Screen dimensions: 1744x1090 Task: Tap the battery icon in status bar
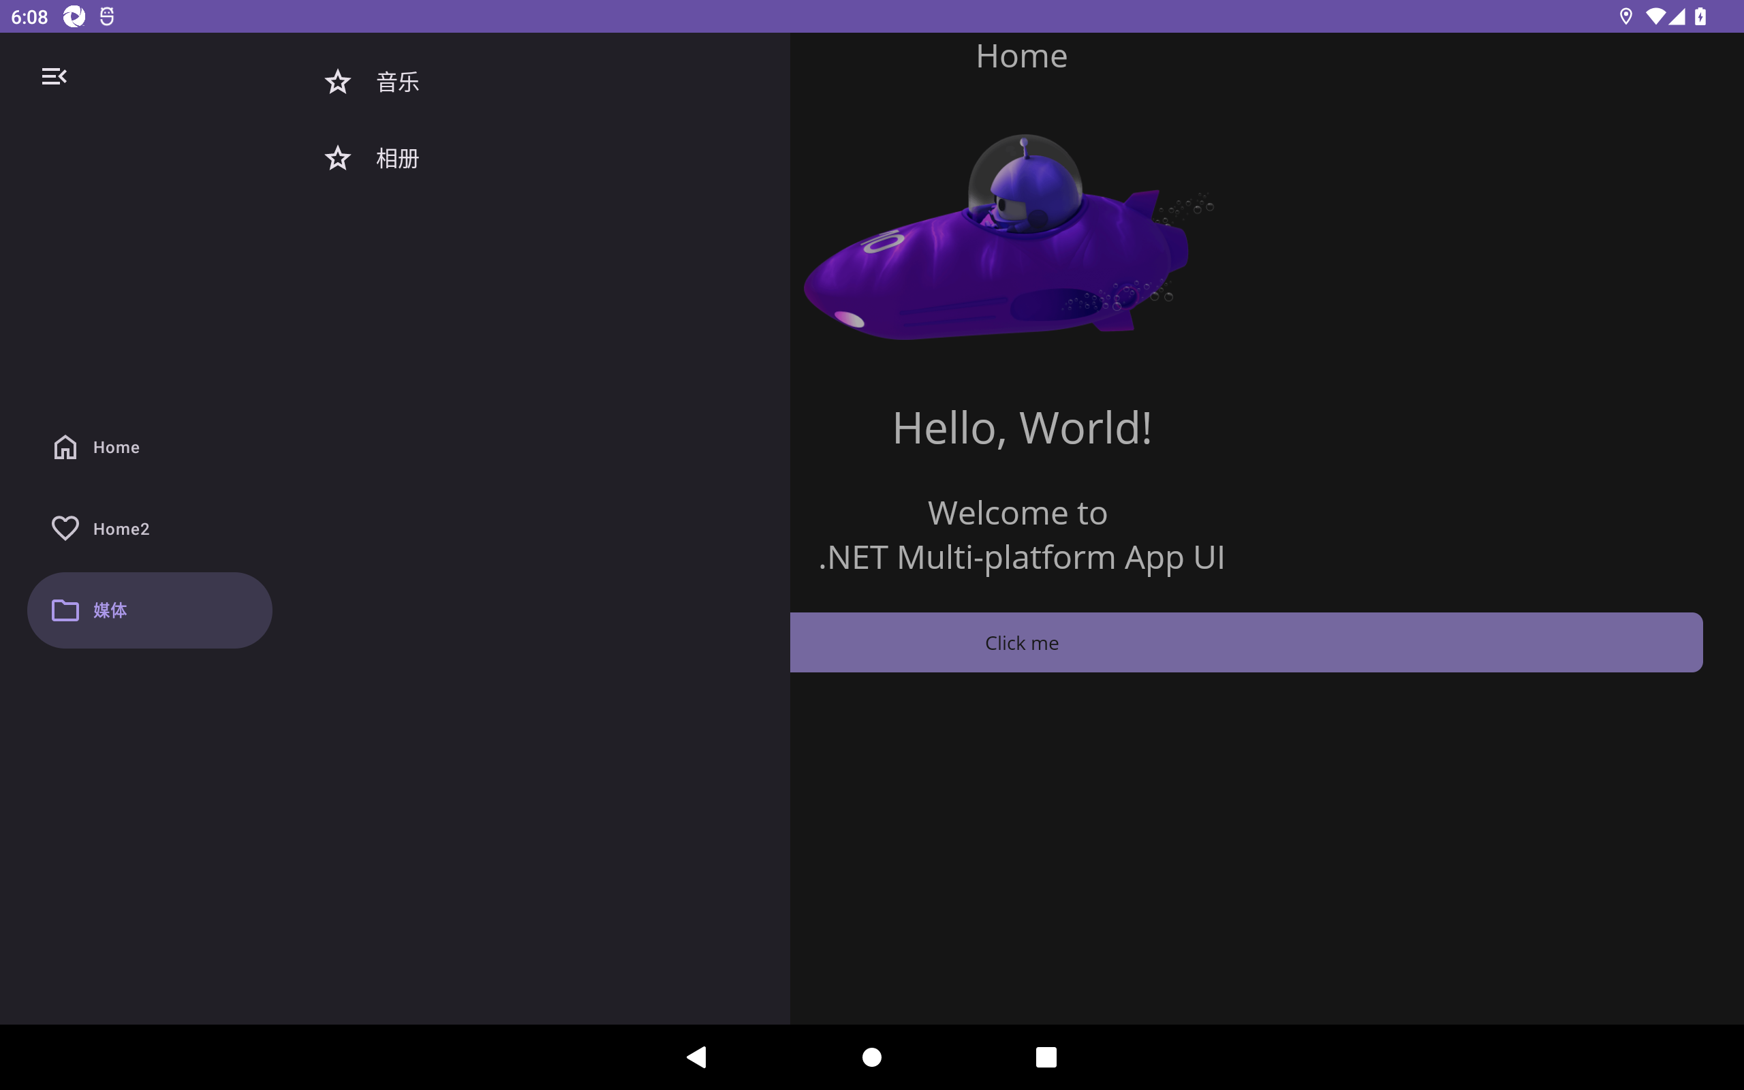pos(1701,16)
